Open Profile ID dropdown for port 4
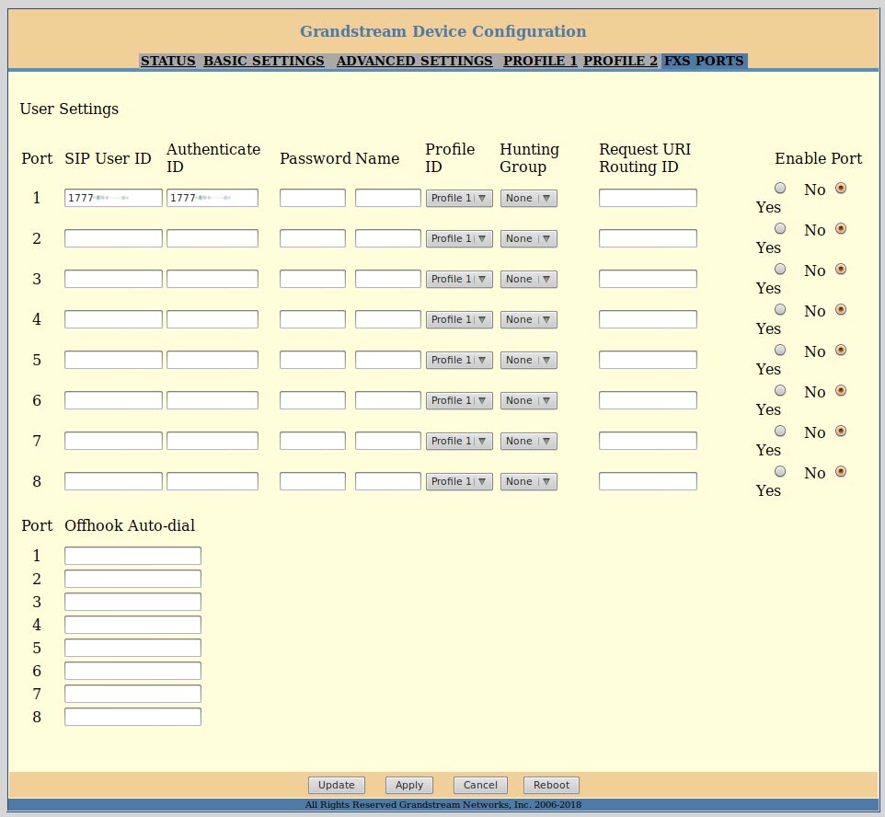 (x=459, y=319)
